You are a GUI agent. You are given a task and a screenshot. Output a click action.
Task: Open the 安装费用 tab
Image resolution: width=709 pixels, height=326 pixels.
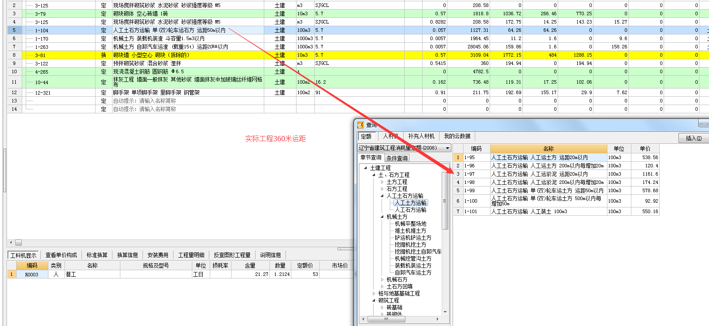coord(158,255)
